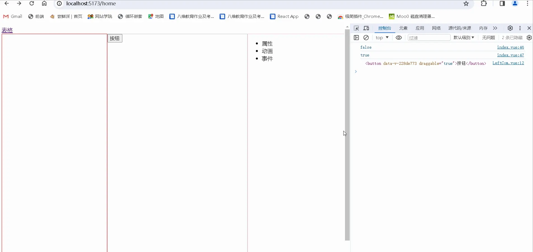Open source link index.vue:47
Image resolution: width=533 pixels, height=252 pixels.
[510, 55]
